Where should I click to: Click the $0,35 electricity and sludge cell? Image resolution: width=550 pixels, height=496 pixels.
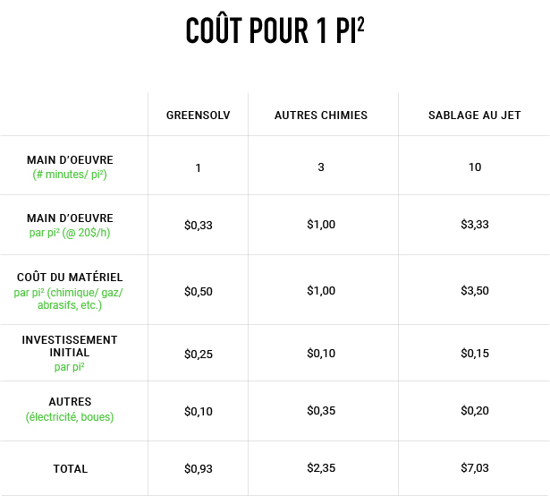[x=320, y=410]
